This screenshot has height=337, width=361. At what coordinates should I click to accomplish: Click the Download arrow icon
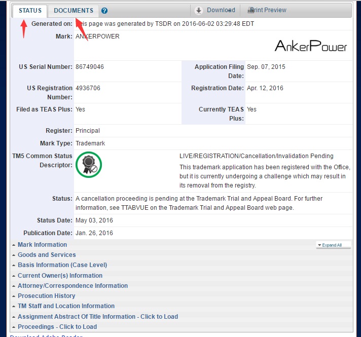point(199,10)
